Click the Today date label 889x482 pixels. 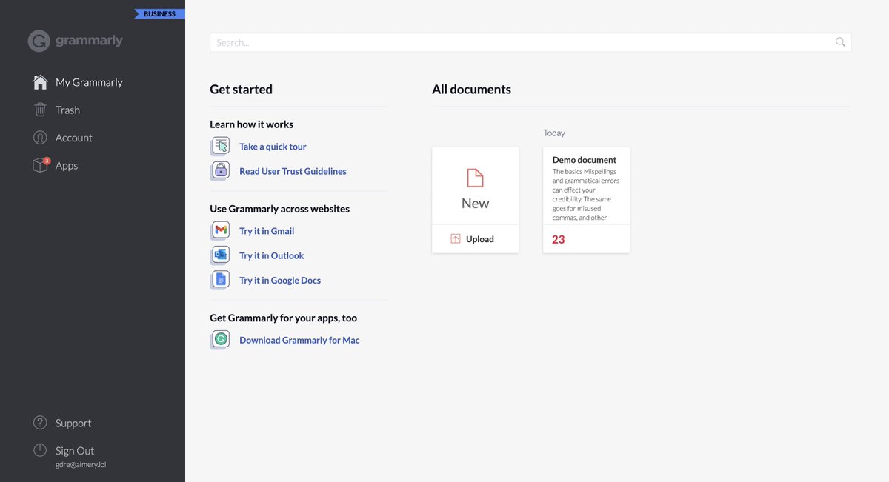[x=554, y=133]
